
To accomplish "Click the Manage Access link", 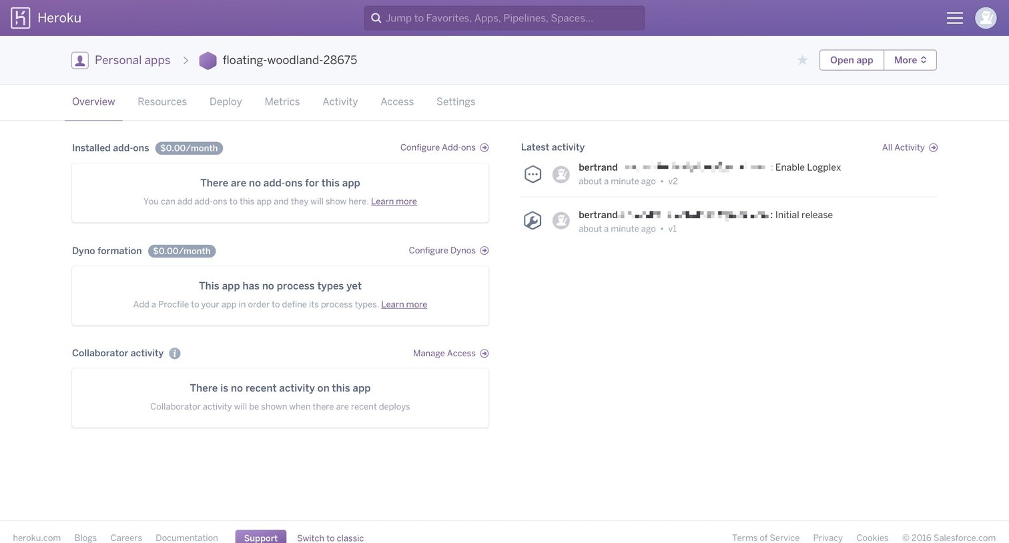I will [444, 354].
